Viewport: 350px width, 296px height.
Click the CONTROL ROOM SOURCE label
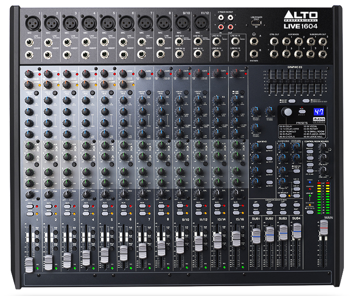[317, 141]
